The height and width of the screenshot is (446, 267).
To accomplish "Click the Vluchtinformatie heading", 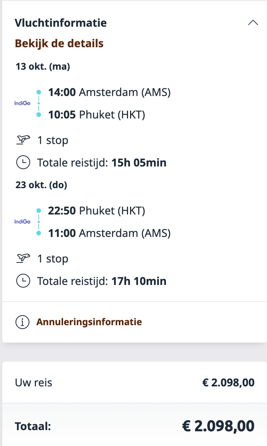I will point(61,23).
